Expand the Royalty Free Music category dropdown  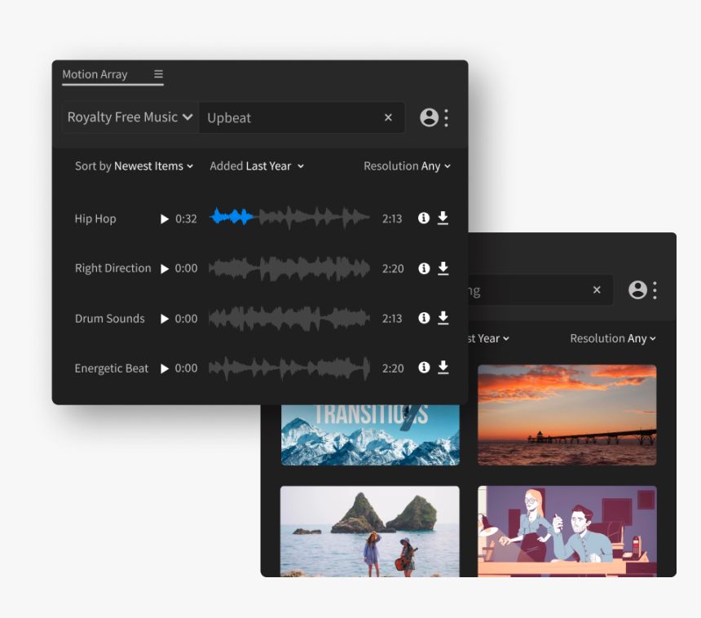130,117
